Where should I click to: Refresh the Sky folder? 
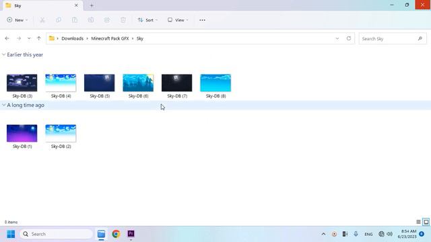click(349, 38)
